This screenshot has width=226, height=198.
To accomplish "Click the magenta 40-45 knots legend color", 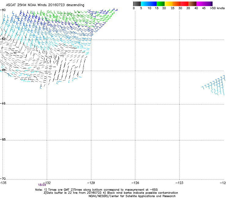I will coord(200,4).
